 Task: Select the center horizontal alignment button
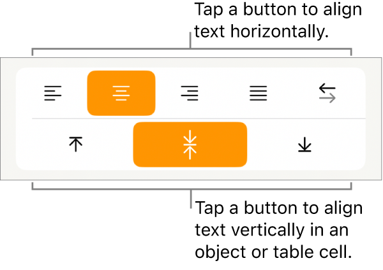[x=121, y=94]
